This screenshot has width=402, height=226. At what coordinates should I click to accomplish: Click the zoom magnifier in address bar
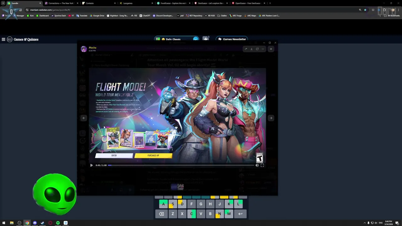coord(360,10)
